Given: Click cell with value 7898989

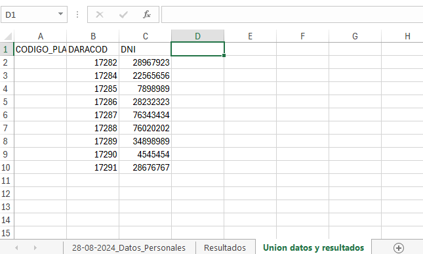Looking at the screenshot, I should (145, 89).
